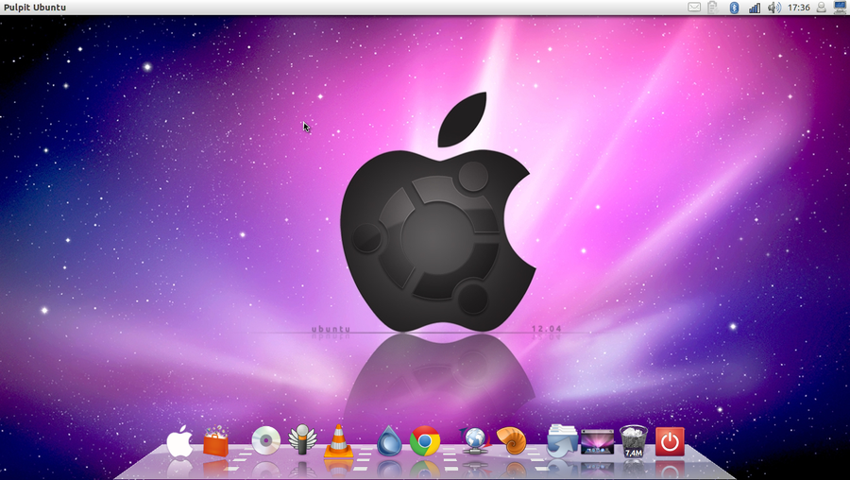Open the user account indicator menu
This screenshot has width=850, height=480.
pyautogui.click(x=822, y=7)
